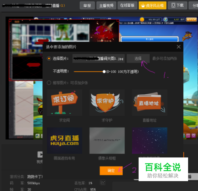The width and height of the screenshot is (198, 191).
Task: Choose the 摄像头相框 grey frame thumbnail
Action: tap(107, 140)
